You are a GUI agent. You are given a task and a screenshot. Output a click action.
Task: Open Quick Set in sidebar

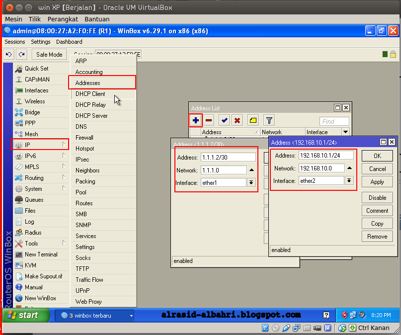[x=41, y=69]
